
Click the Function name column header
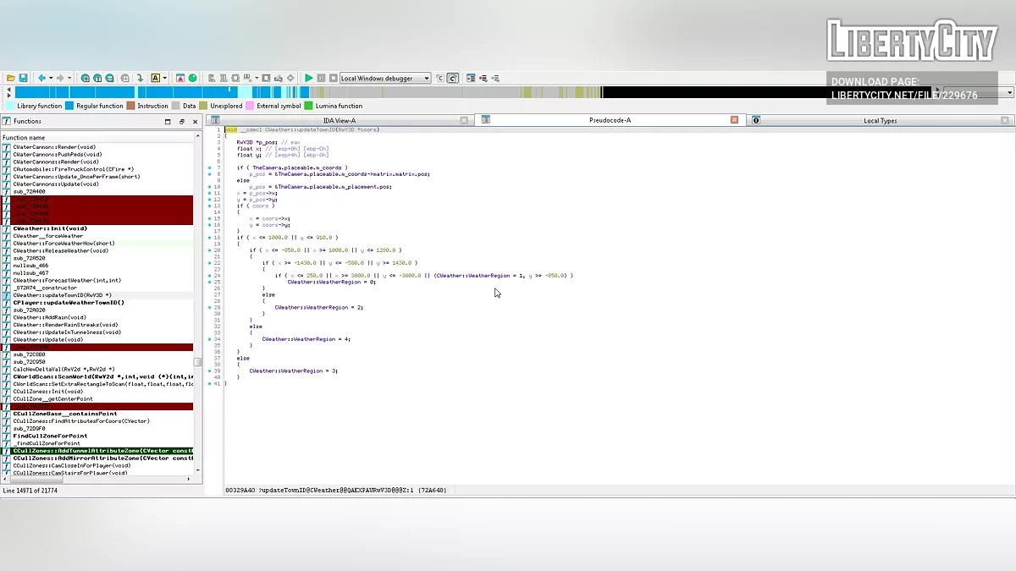click(24, 137)
